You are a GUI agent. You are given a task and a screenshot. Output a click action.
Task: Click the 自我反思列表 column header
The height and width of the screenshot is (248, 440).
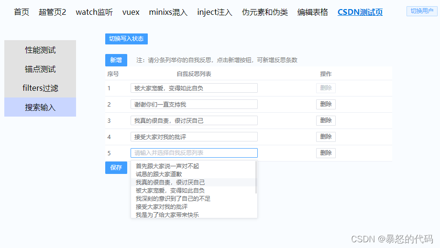[194, 74]
